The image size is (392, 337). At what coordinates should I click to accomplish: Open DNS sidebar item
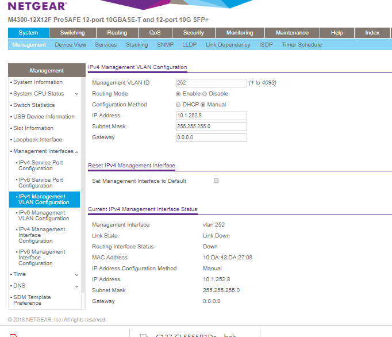point(19,286)
